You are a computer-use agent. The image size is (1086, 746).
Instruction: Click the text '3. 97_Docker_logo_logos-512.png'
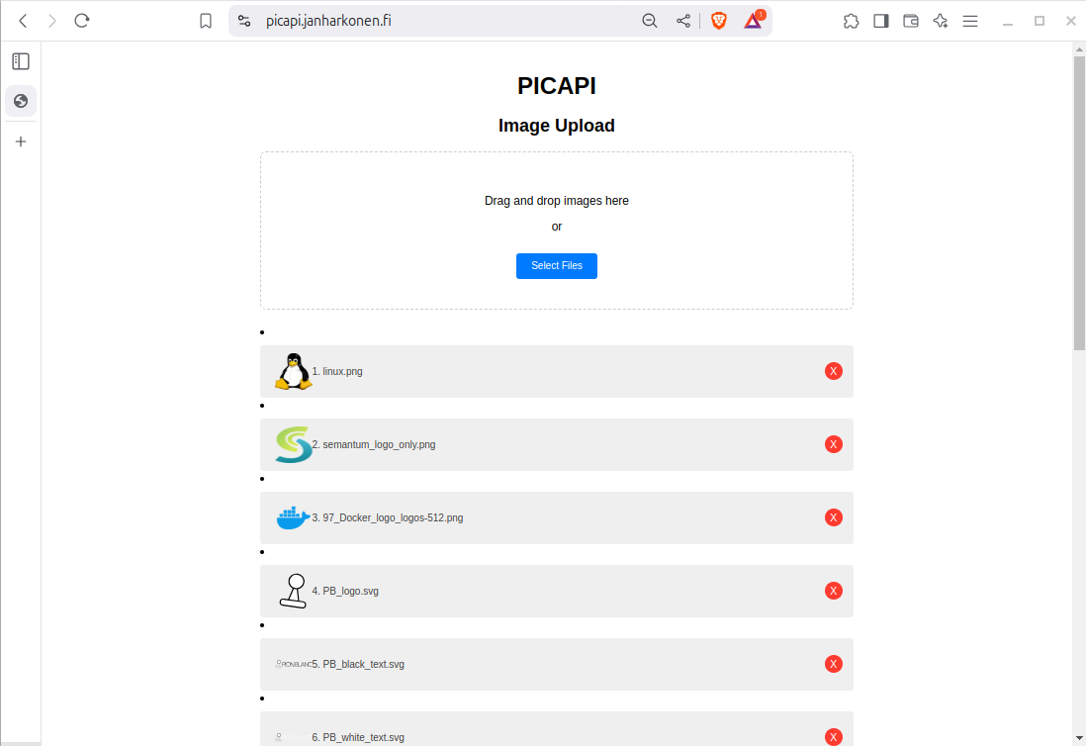(387, 517)
